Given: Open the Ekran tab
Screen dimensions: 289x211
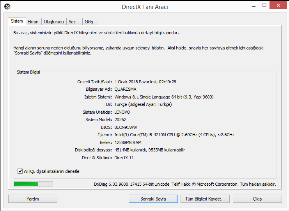Looking at the screenshot, I should point(33,22).
